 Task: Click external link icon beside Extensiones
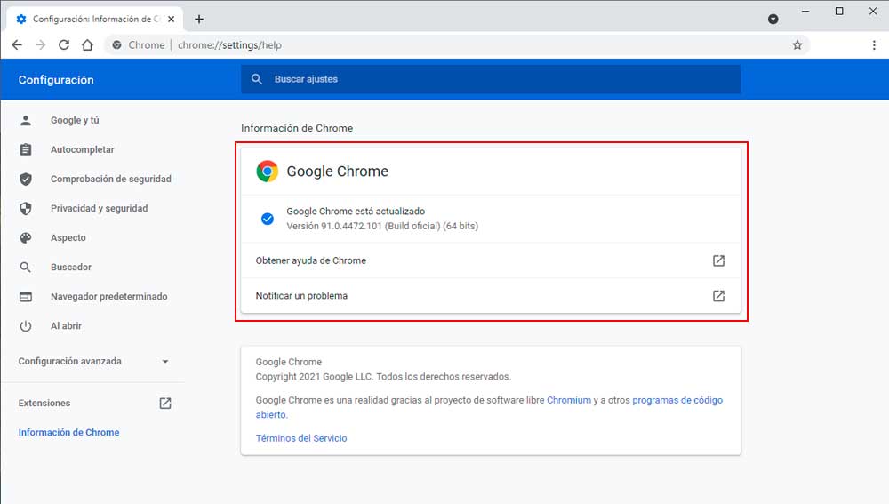165,403
